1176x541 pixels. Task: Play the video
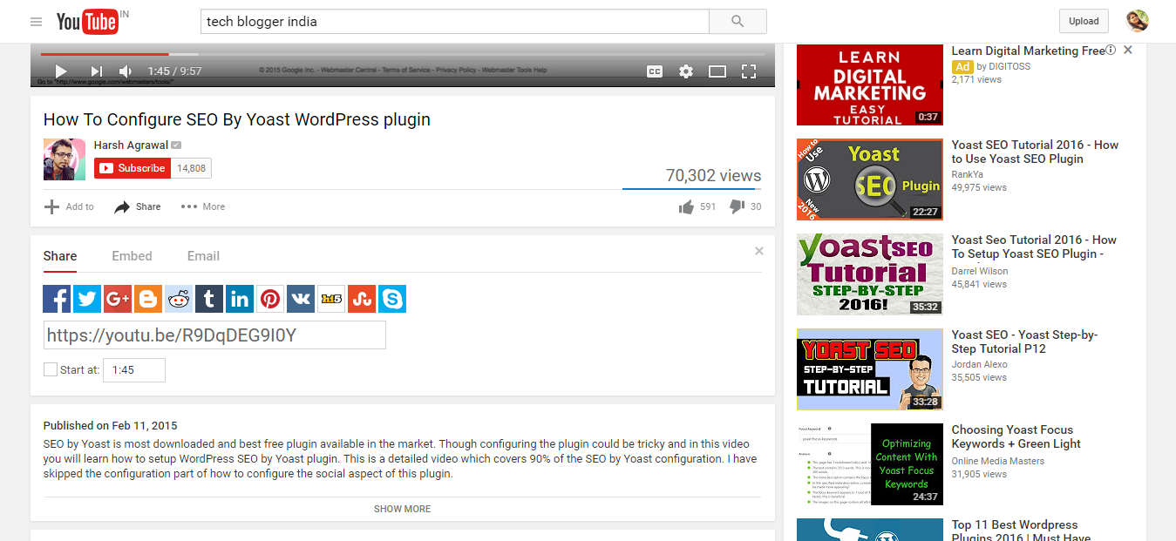pyautogui.click(x=61, y=71)
